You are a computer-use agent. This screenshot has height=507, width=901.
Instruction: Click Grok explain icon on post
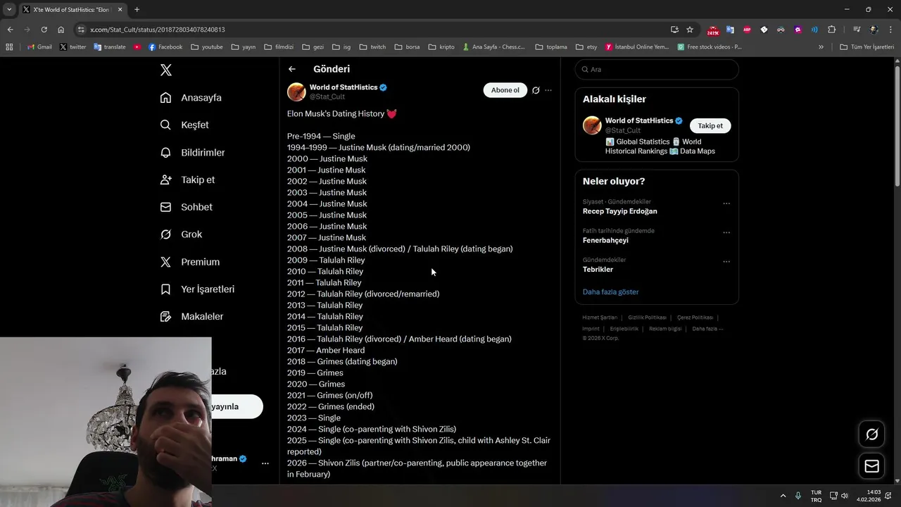[536, 90]
